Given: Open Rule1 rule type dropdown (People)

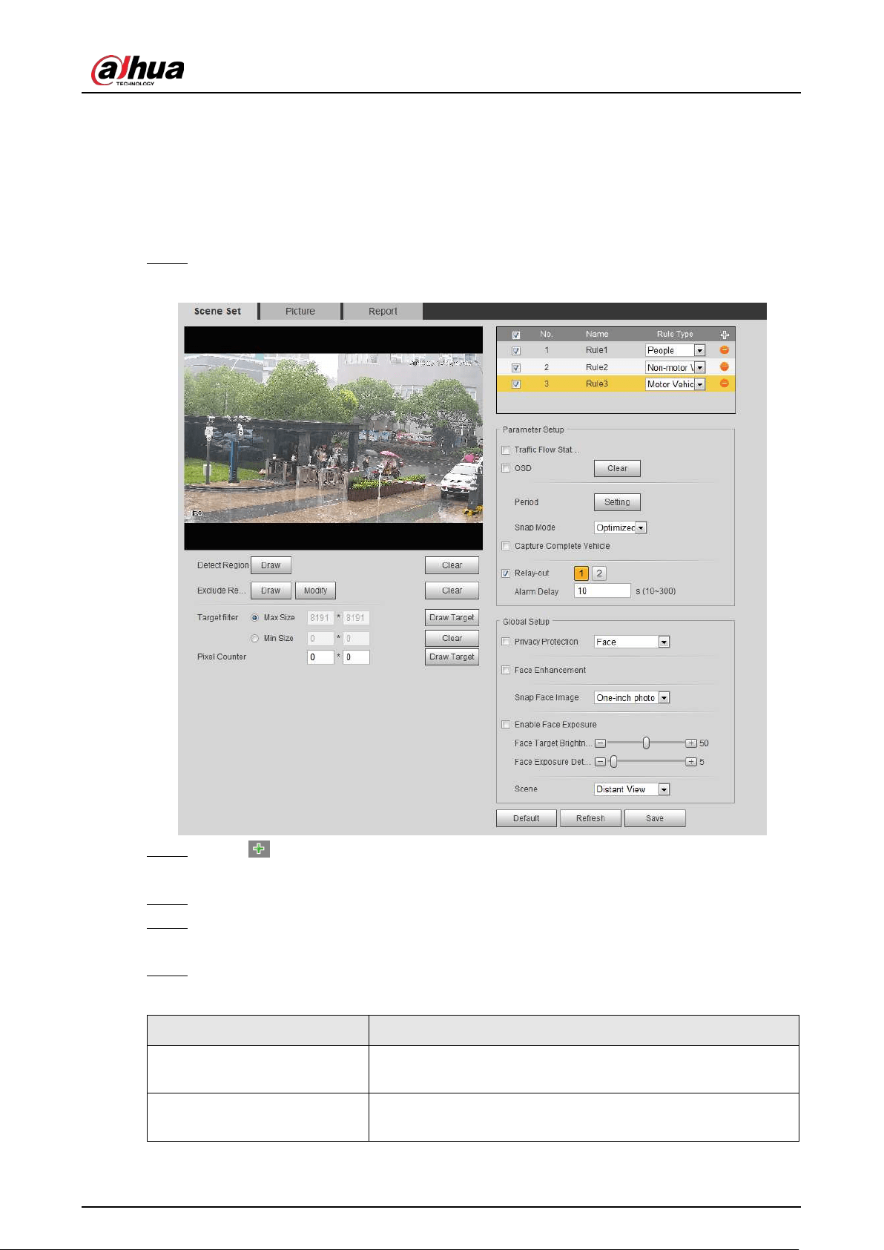Looking at the screenshot, I should [675, 350].
